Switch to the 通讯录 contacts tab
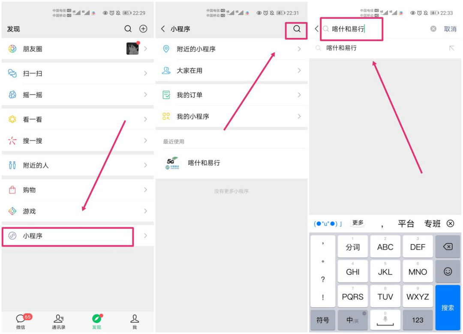463x334 pixels. [x=59, y=321]
